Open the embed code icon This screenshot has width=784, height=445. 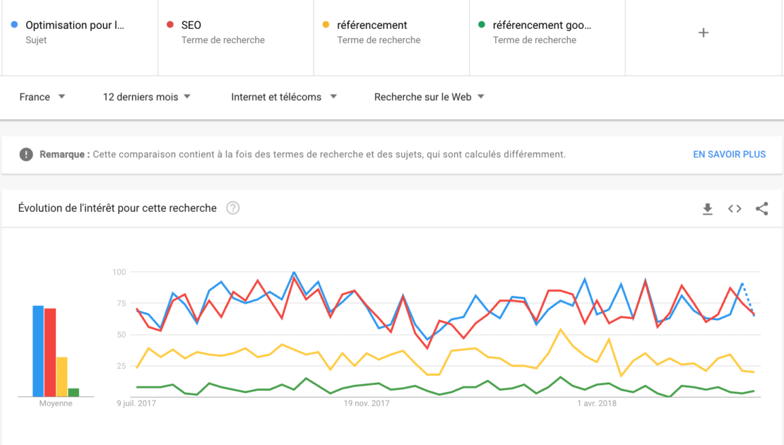click(x=735, y=208)
